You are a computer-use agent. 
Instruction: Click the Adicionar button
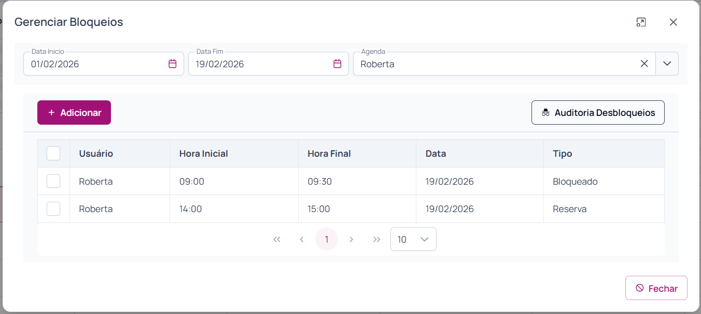coord(74,112)
